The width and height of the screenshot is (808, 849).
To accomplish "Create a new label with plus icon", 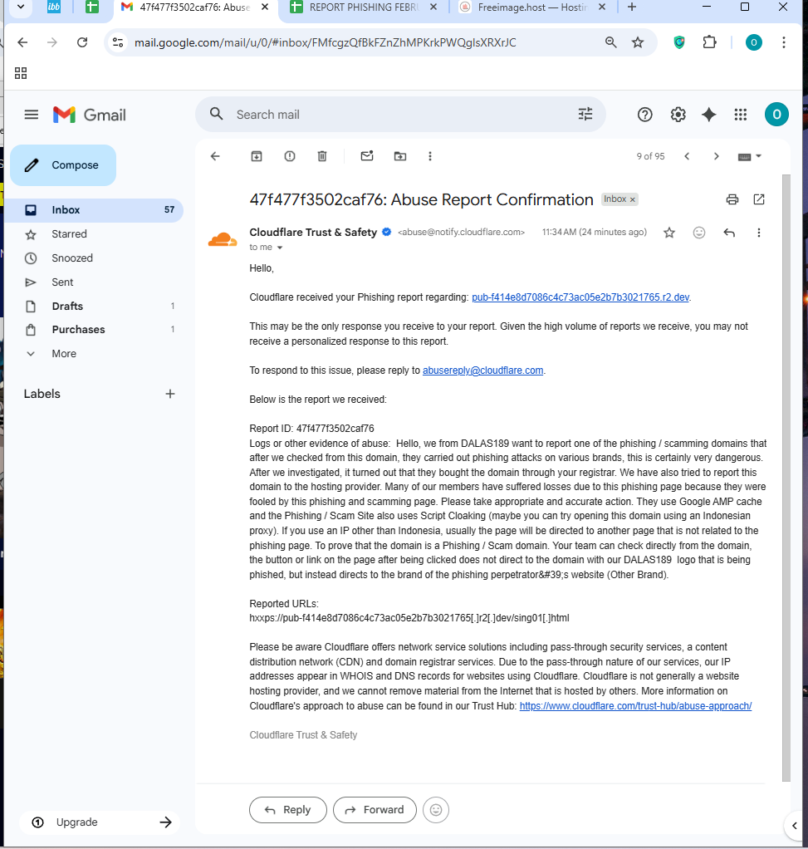I will tap(170, 394).
